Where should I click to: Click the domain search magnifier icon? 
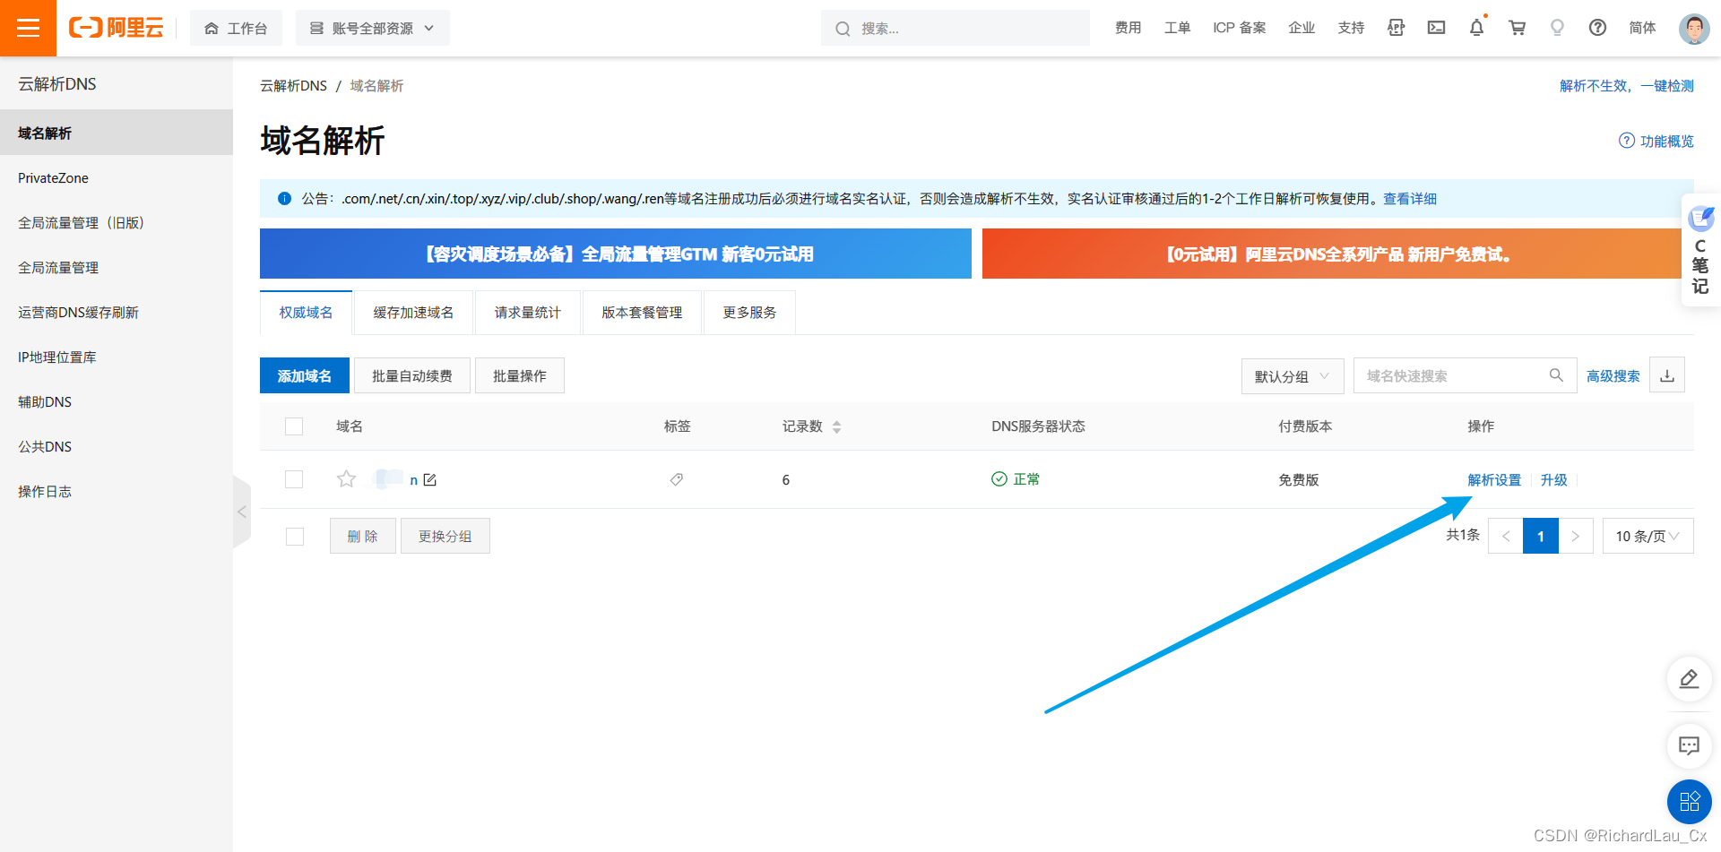[1556, 375]
